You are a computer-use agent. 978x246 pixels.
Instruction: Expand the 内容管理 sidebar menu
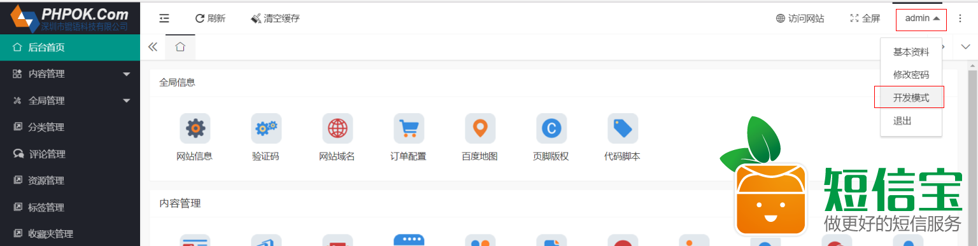(70, 74)
